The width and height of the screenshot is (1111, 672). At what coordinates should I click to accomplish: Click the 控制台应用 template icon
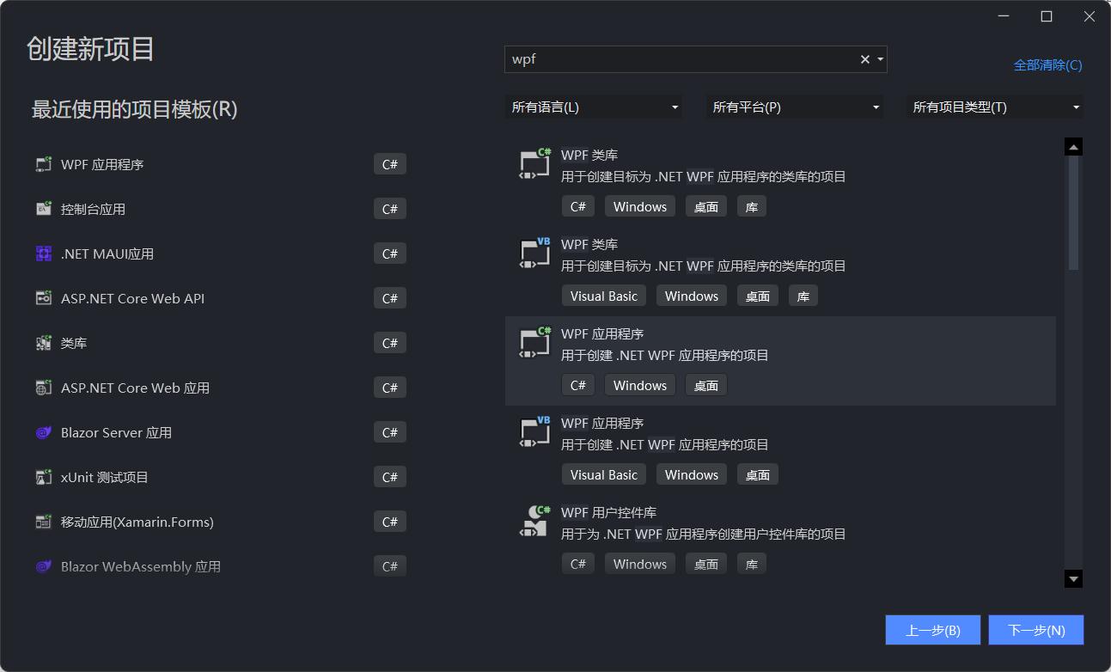pos(43,208)
